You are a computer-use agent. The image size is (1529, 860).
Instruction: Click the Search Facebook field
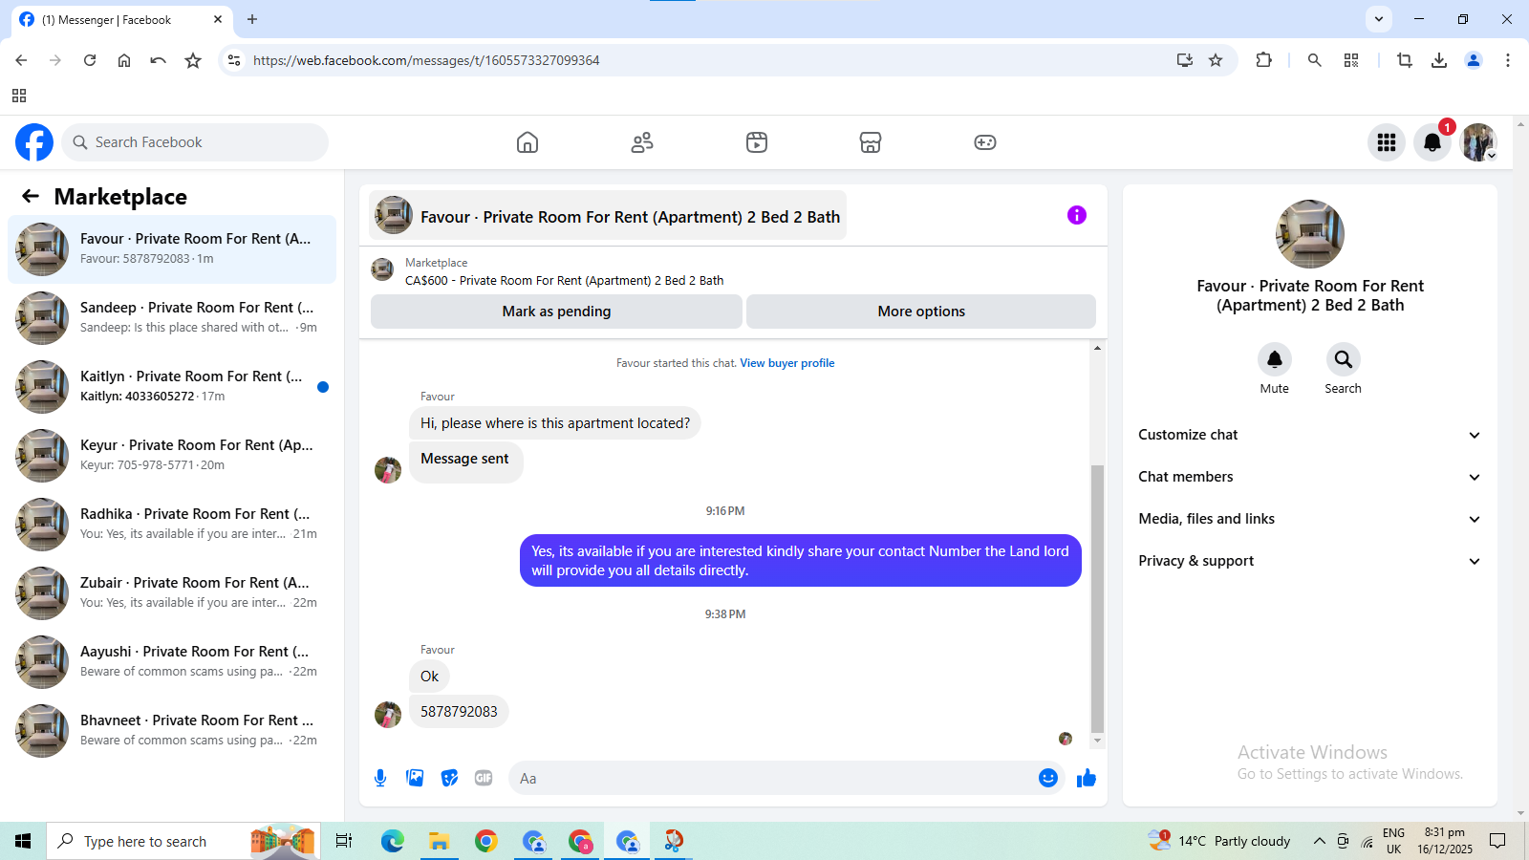coord(195,142)
